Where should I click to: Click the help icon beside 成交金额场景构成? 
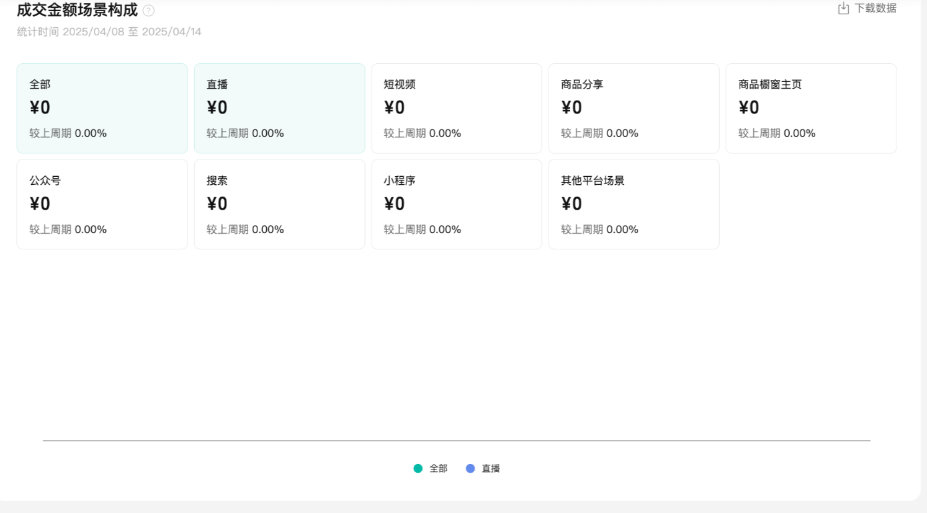click(x=149, y=11)
